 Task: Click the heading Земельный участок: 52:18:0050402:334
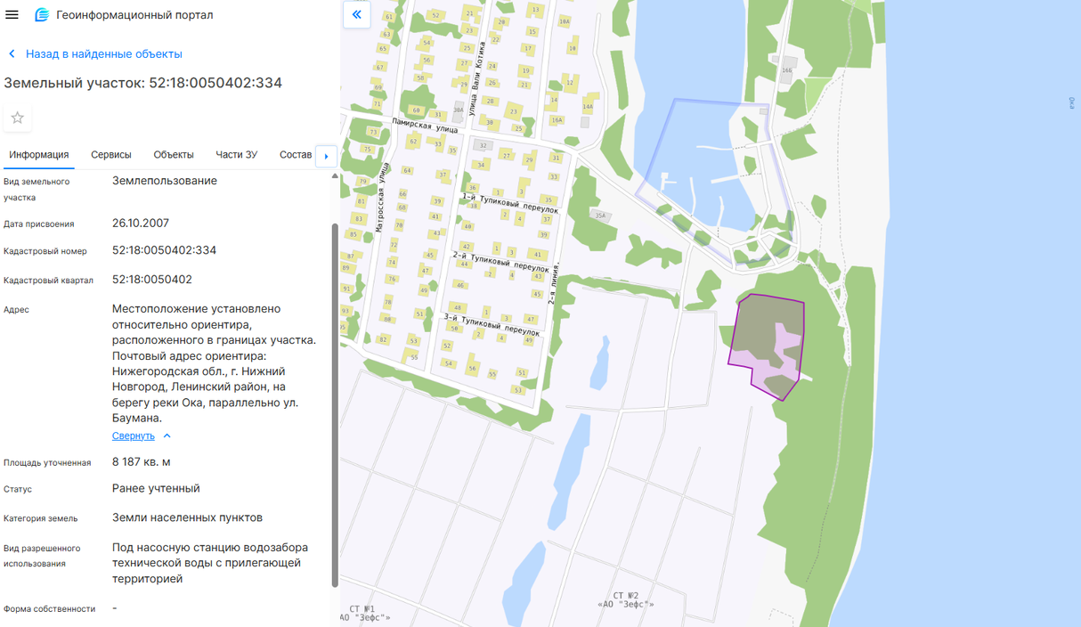pos(143,83)
